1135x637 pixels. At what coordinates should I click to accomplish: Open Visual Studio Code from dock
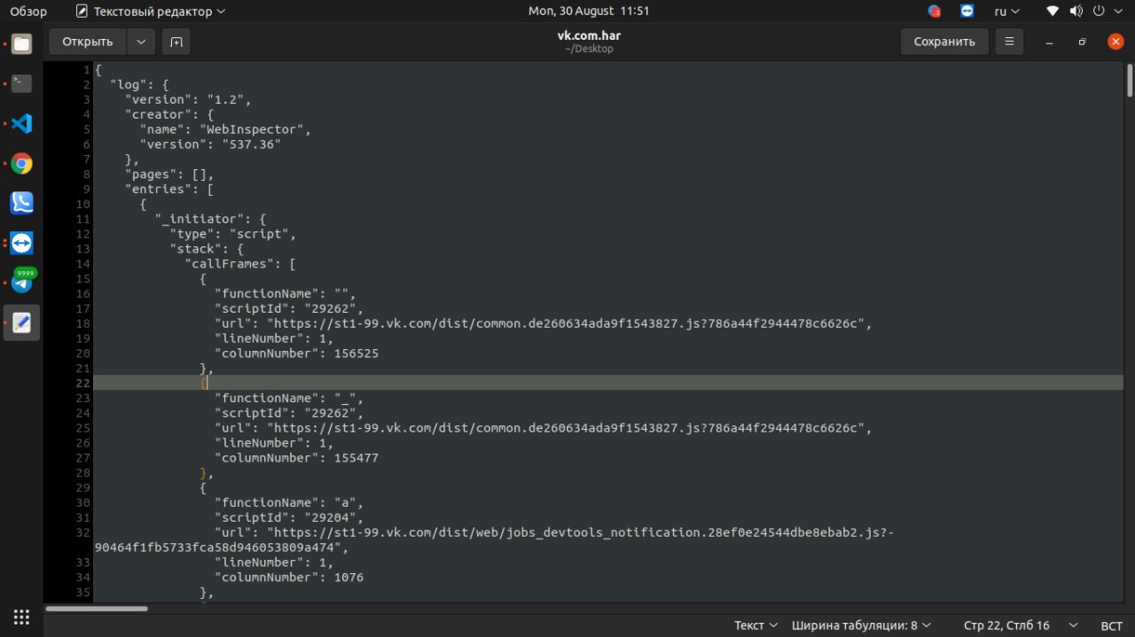(x=21, y=123)
